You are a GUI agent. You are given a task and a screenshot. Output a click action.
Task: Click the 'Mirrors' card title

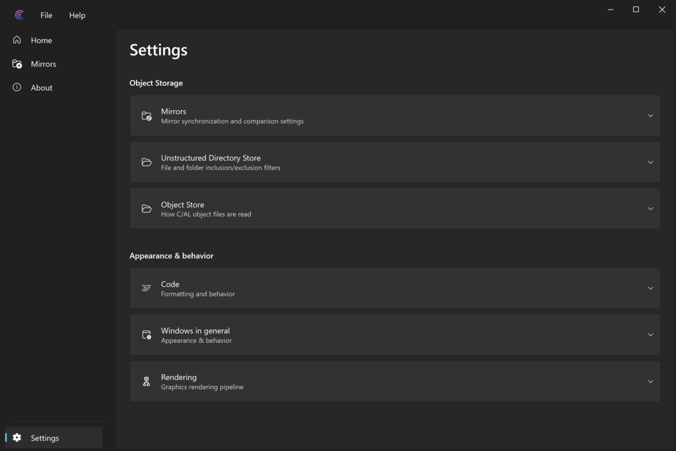coord(174,111)
